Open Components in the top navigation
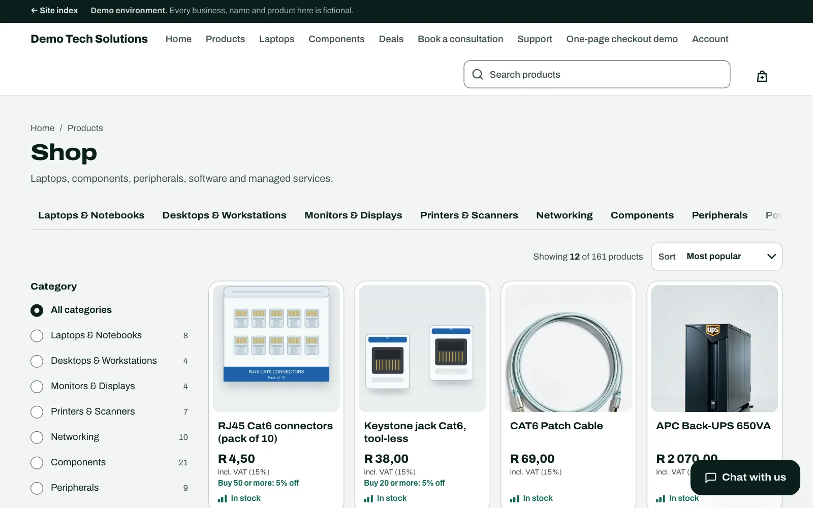813x508 pixels. tap(336, 39)
